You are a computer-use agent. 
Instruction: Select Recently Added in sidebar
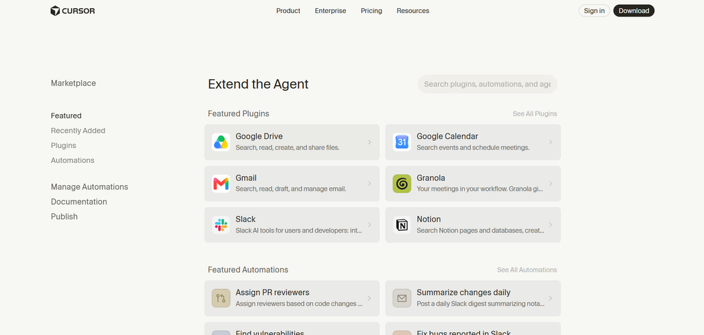point(78,131)
